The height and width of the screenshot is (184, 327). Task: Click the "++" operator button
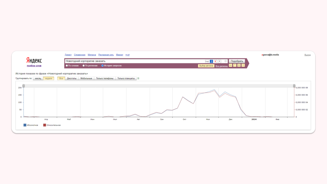click(231, 65)
